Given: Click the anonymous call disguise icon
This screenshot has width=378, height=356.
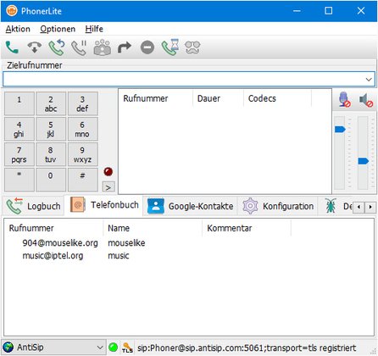Looking at the screenshot, I should pos(192,47).
